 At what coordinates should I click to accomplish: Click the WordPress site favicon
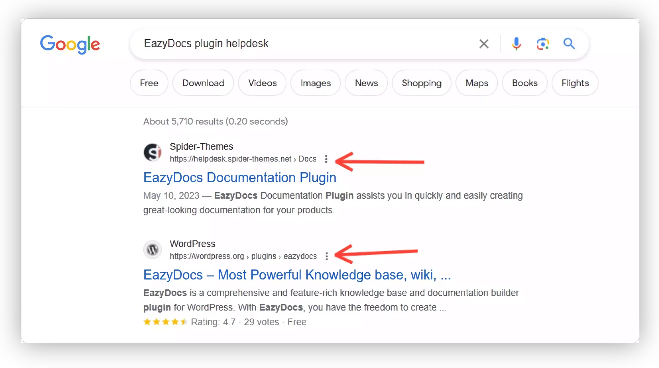tap(152, 249)
